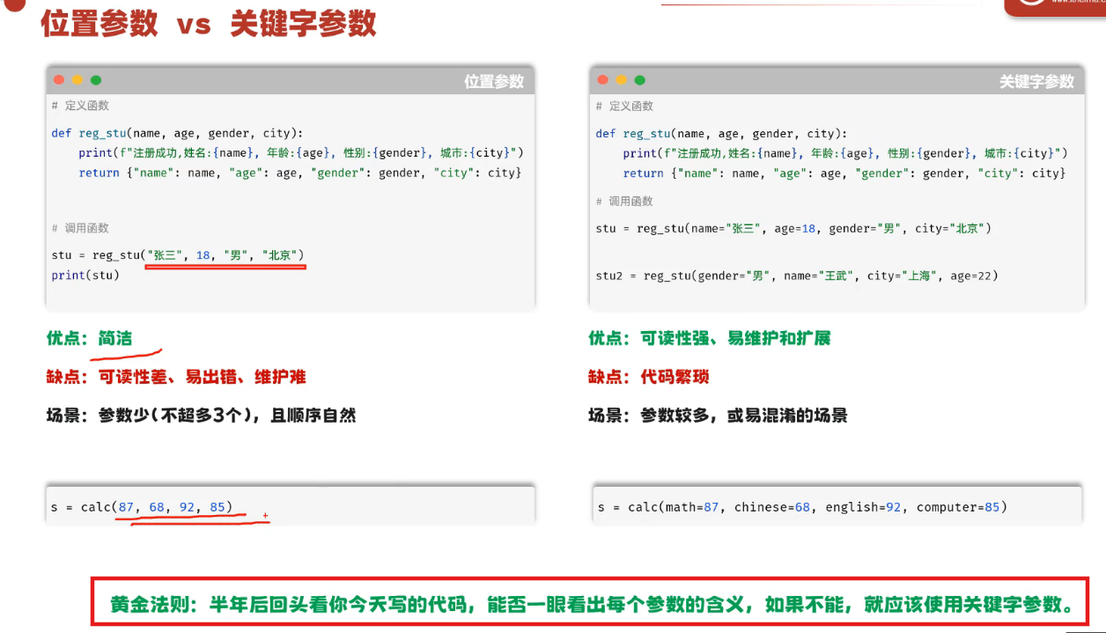Image resolution: width=1106 pixels, height=633 pixels.
Task: Click the green dot in the 关键字参数 code window
Action: 640,79
